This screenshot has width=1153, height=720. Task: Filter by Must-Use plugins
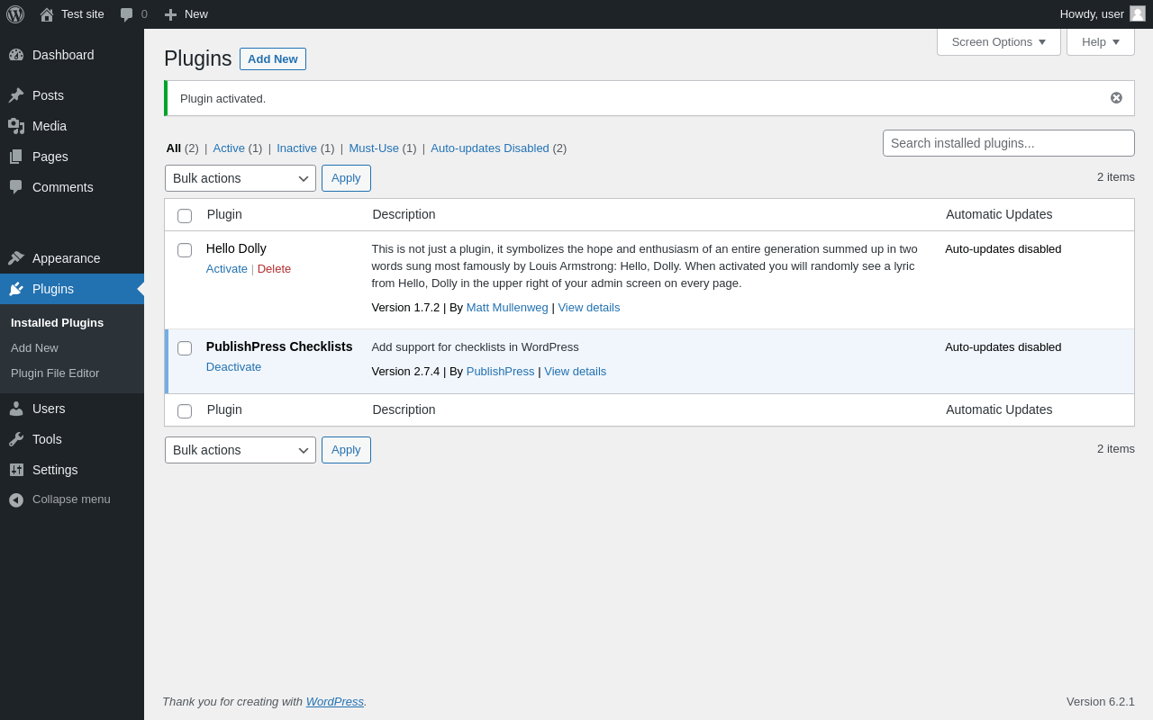coord(374,148)
